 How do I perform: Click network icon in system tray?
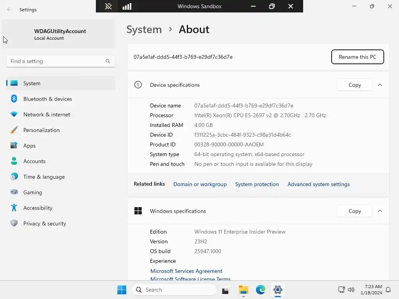[x=341, y=290]
